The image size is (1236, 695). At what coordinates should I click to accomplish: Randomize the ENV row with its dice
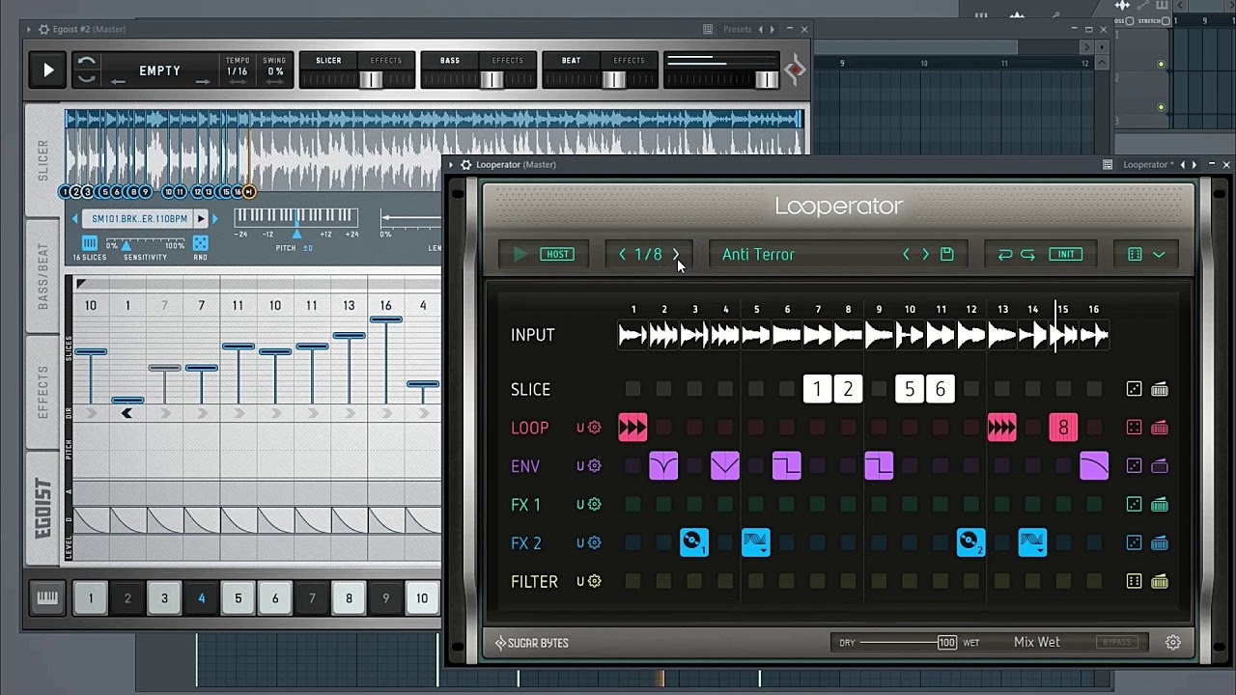(1134, 466)
